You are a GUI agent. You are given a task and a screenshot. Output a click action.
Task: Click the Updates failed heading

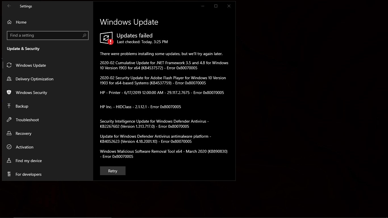(x=135, y=35)
